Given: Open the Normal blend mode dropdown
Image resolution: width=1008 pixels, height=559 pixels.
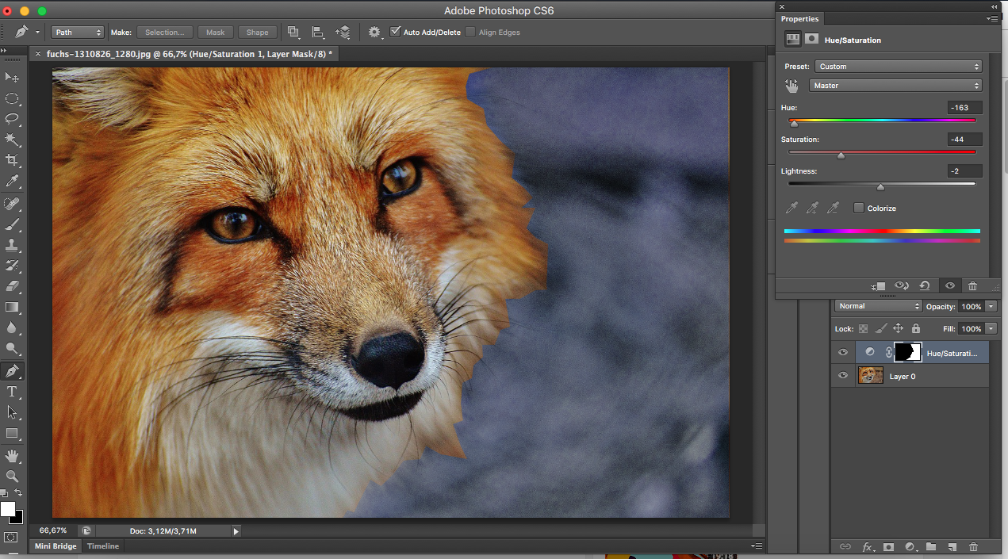Looking at the screenshot, I should point(878,306).
